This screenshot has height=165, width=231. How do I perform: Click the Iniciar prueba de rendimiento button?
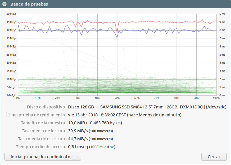(x=43, y=156)
